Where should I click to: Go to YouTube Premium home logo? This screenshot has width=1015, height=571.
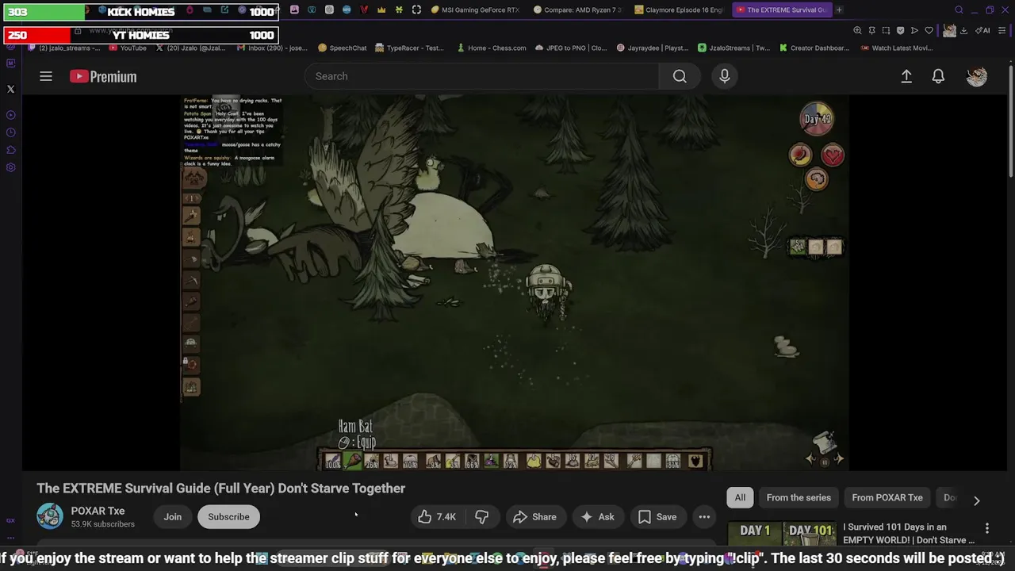(103, 76)
